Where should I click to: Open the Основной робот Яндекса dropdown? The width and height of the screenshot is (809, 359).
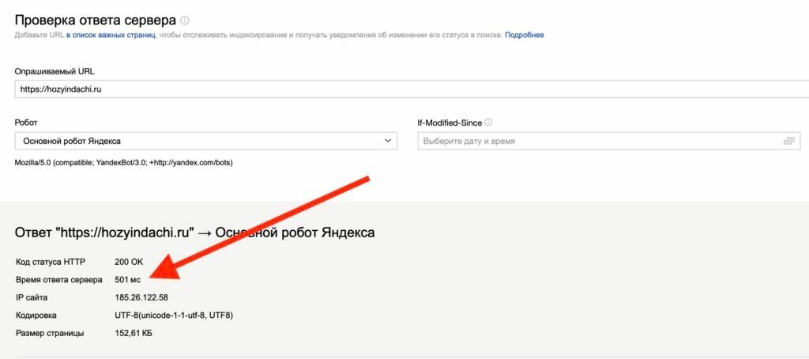(206, 141)
